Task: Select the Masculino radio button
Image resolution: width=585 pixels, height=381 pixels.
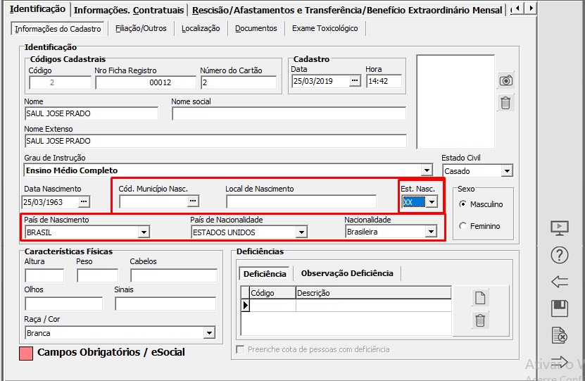Action: point(463,204)
